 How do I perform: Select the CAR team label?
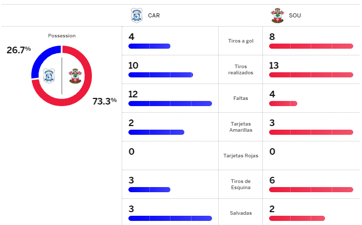[x=154, y=15]
